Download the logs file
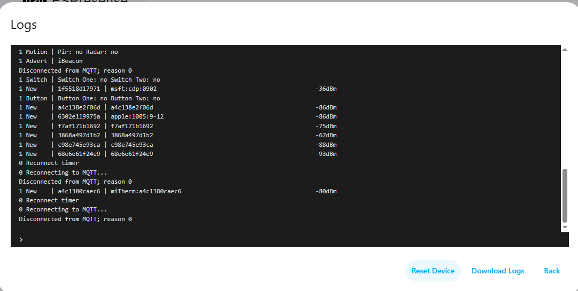Screen dimensions: 578x291 tap(497, 271)
